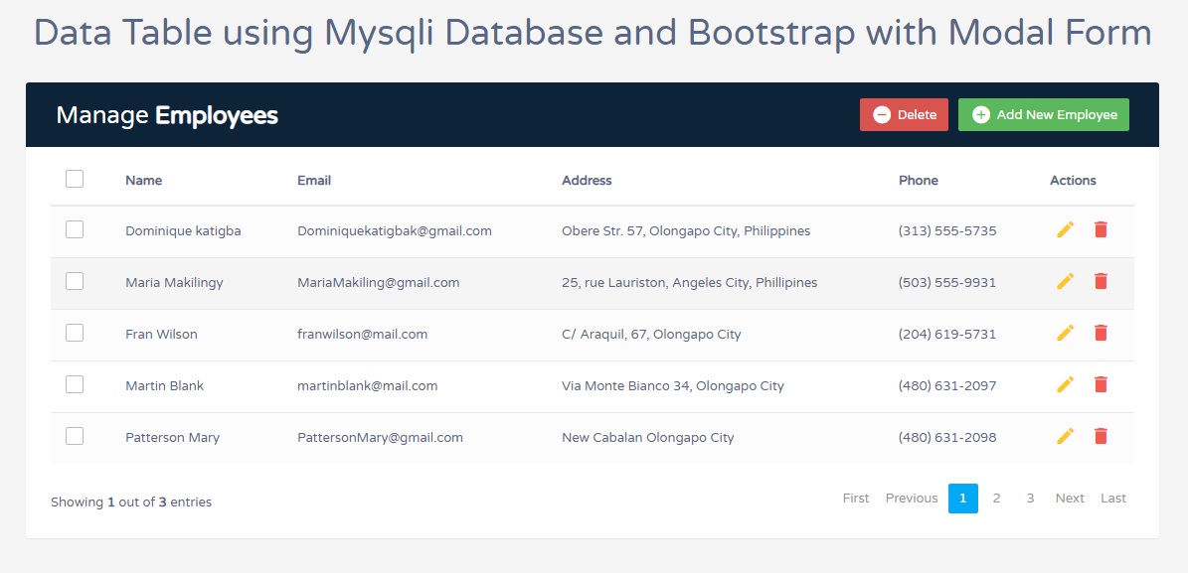The image size is (1188, 573).
Task: Edit the Dominique katigba record
Action: click(1065, 229)
